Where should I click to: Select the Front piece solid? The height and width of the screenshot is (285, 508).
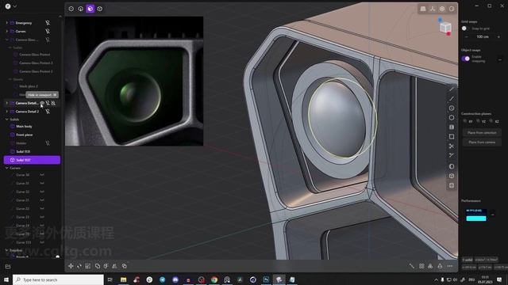tap(25, 135)
